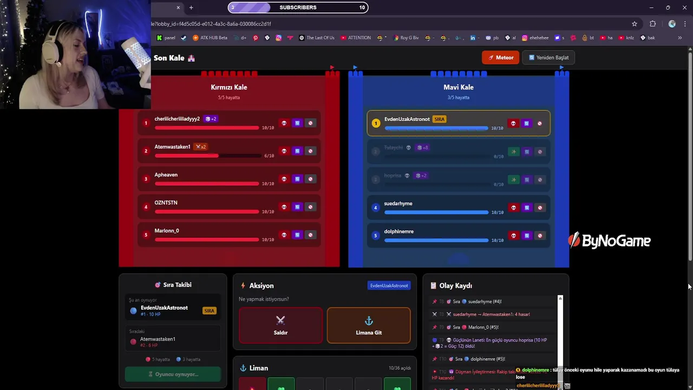Click the skull icon for Apheaven
This screenshot has width=693, height=390.
(284, 179)
